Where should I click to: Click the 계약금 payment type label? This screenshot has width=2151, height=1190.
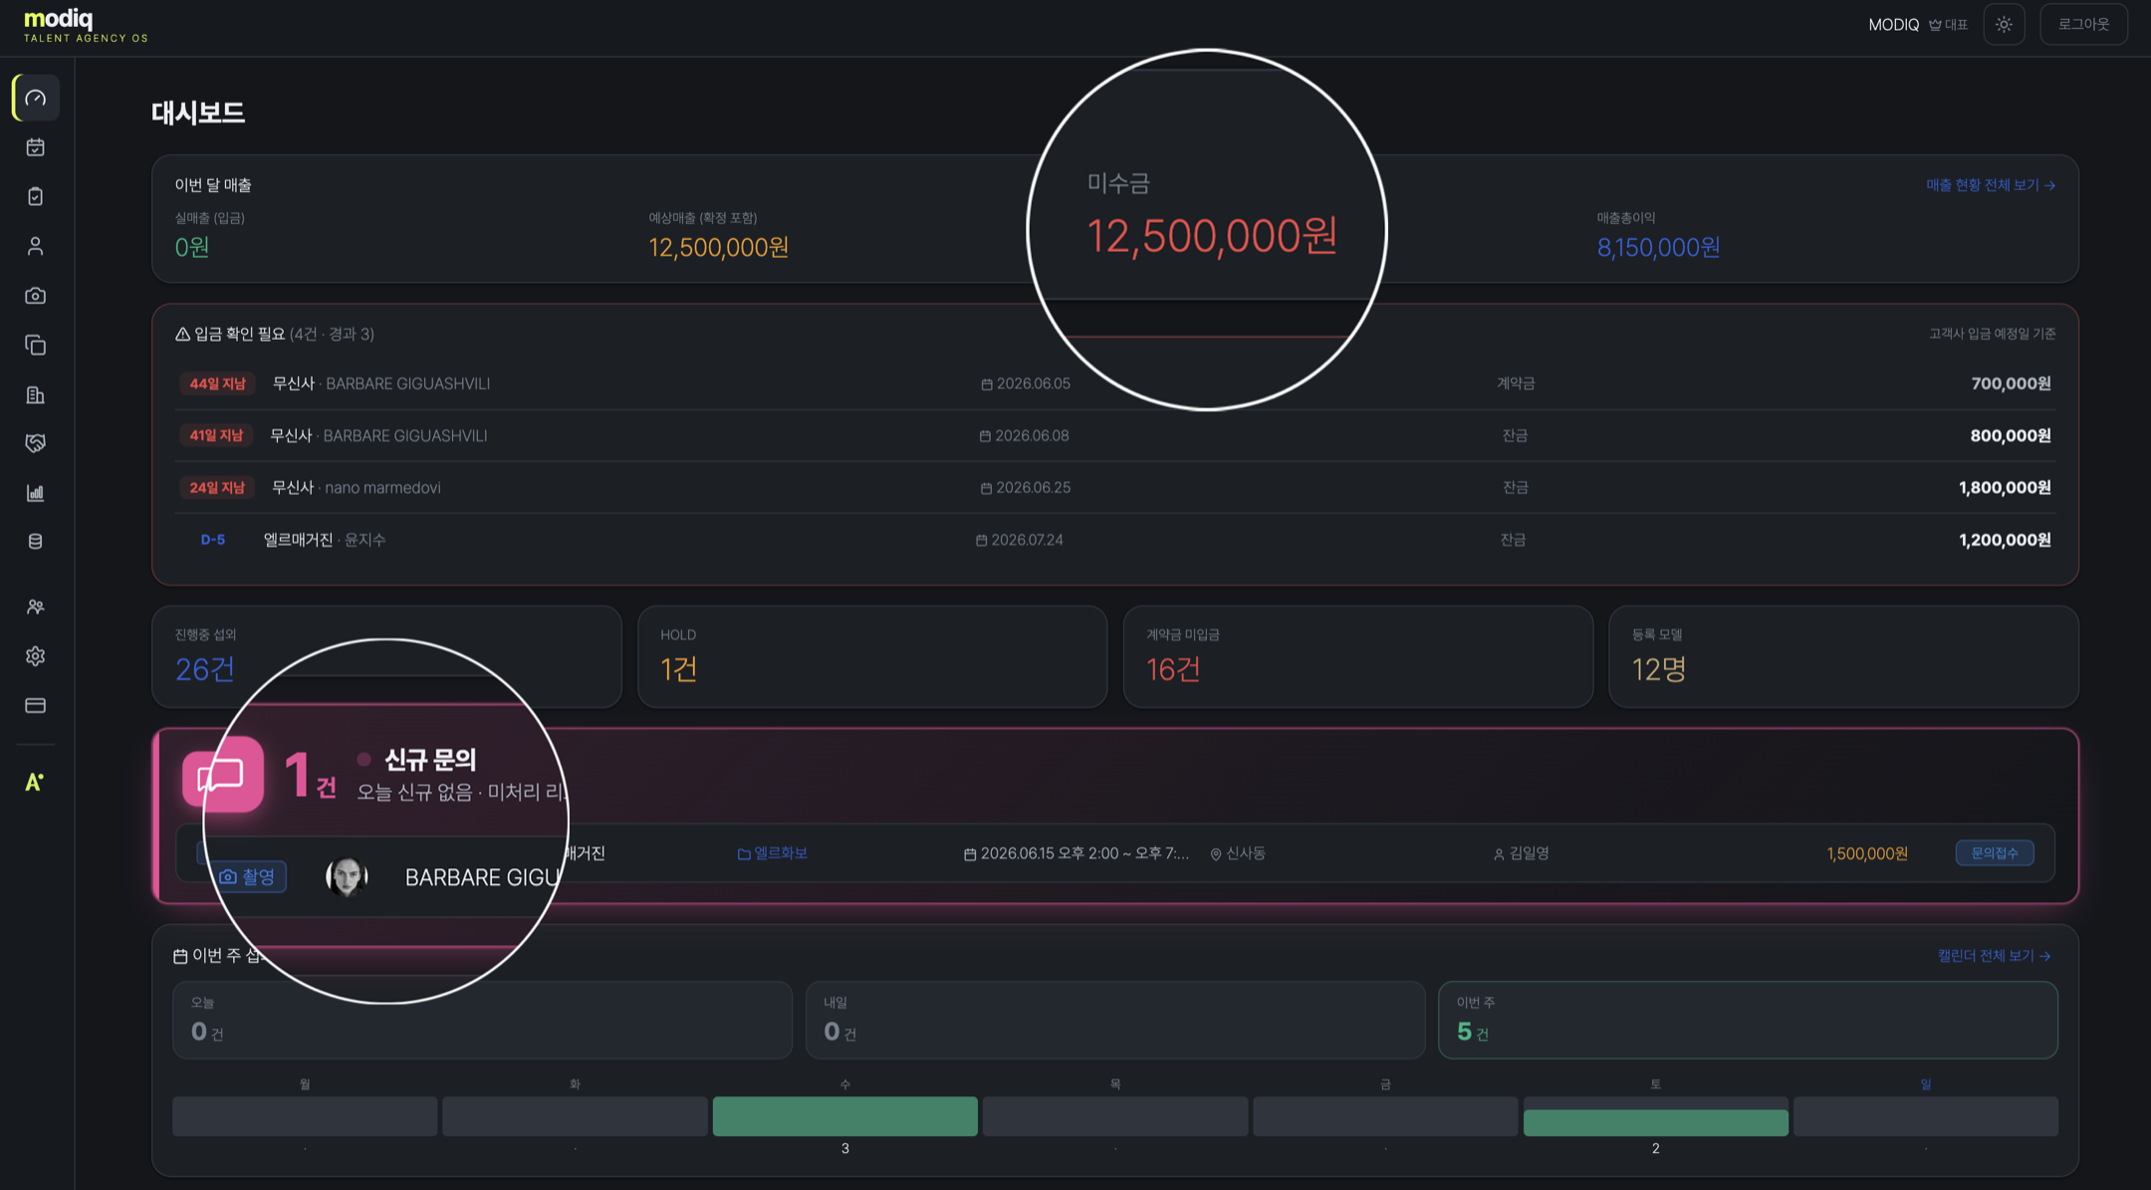click(x=1516, y=383)
